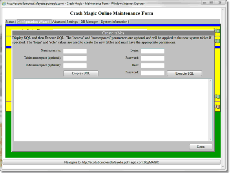
Task: Click the 'Login:' label
Action: click(135, 50)
